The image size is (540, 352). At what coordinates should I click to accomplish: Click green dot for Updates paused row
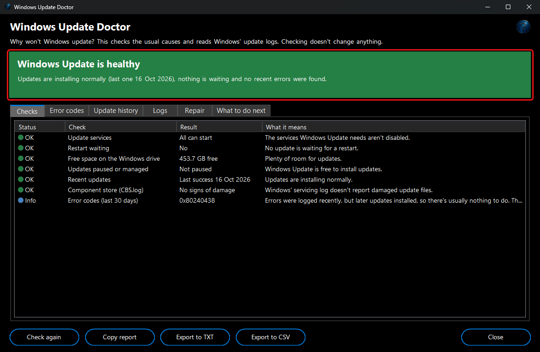pyautogui.click(x=20, y=169)
